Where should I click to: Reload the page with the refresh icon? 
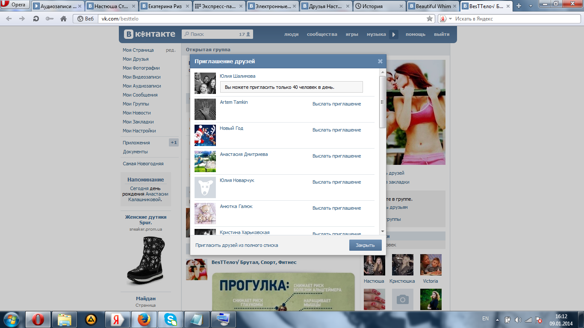click(x=36, y=19)
